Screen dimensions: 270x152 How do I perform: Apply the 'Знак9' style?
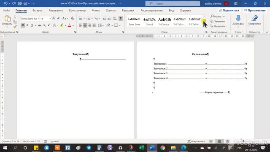pos(149,22)
